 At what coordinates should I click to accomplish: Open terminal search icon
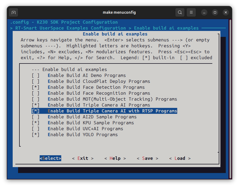180,12
